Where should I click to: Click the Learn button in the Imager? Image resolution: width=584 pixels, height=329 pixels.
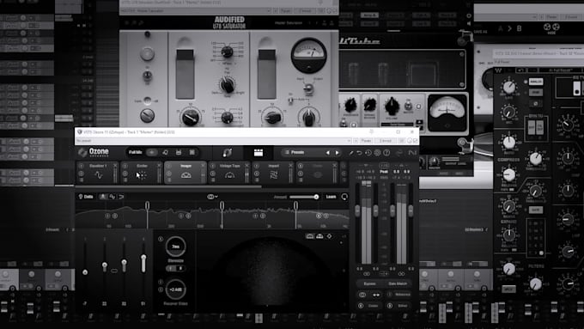point(331,197)
